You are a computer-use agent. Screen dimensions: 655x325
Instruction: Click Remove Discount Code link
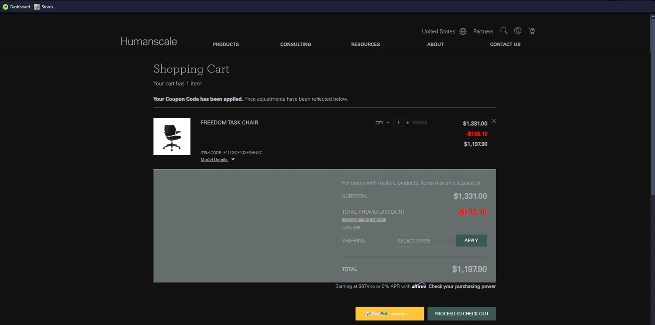pos(364,219)
